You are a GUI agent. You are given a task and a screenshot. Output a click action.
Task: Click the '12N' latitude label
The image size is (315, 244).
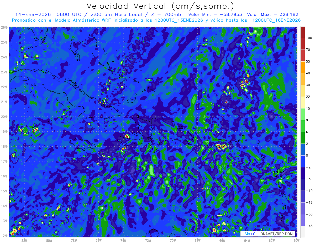tap(4, 236)
